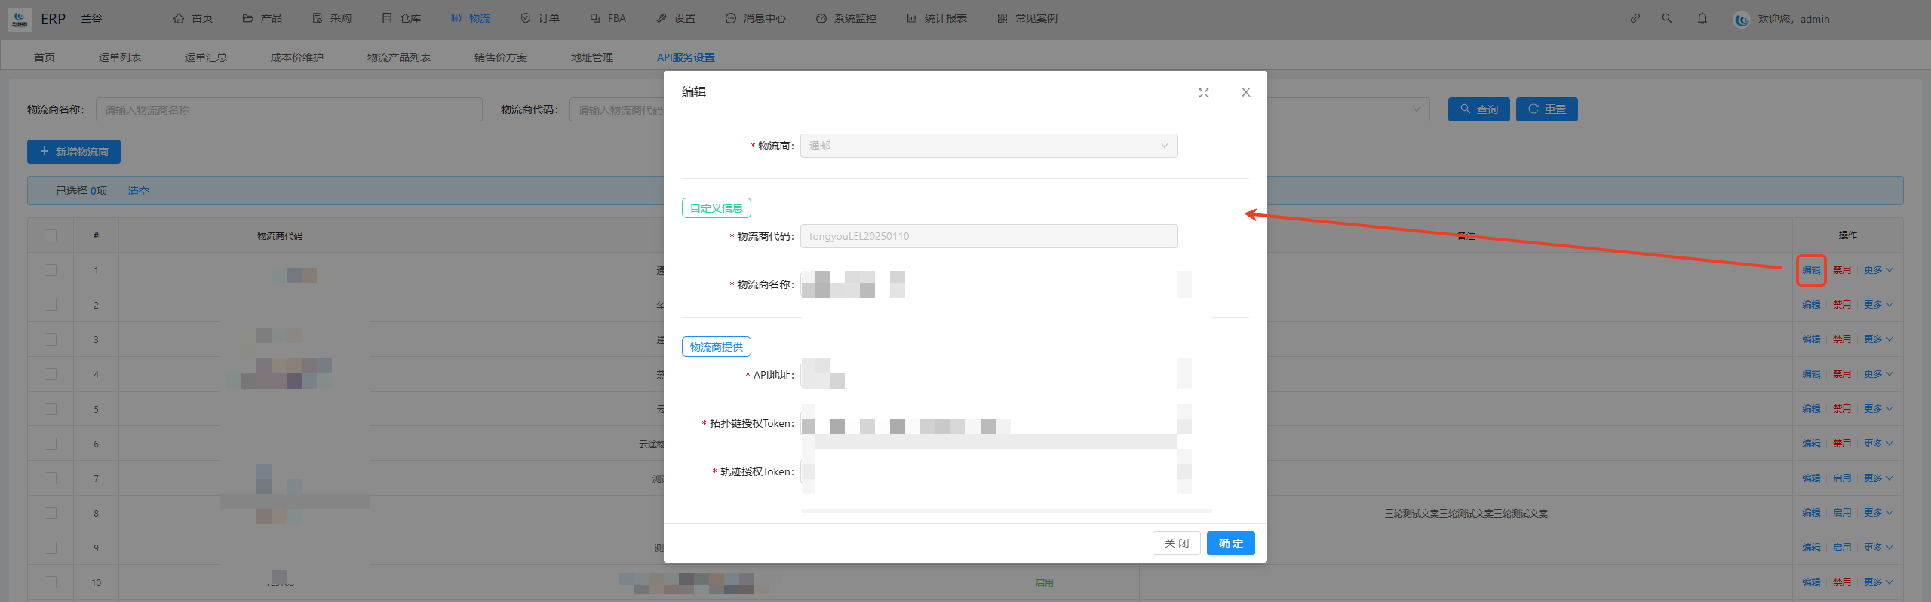The image size is (1931, 602).
Task: Expand 更多 menu for row 8
Action: tap(1877, 513)
